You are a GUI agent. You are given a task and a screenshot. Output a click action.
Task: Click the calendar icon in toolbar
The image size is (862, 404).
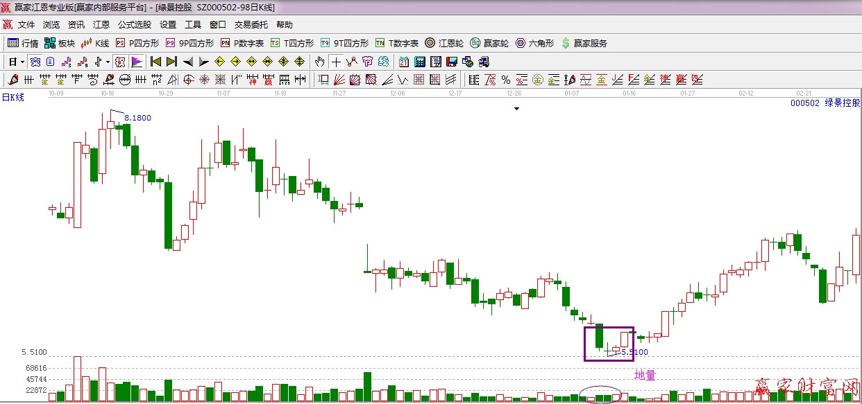(403, 62)
